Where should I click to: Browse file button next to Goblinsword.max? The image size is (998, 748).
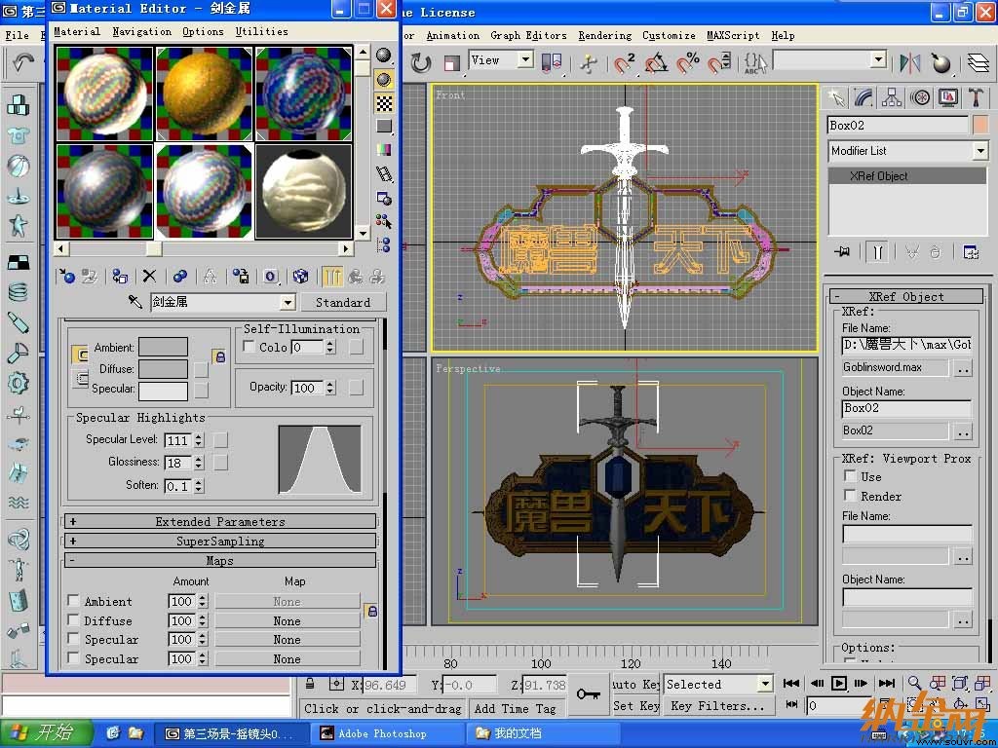tap(964, 368)
